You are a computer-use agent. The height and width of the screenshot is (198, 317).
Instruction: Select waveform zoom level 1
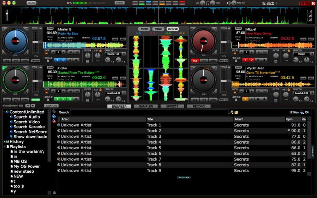click(309, 11)
